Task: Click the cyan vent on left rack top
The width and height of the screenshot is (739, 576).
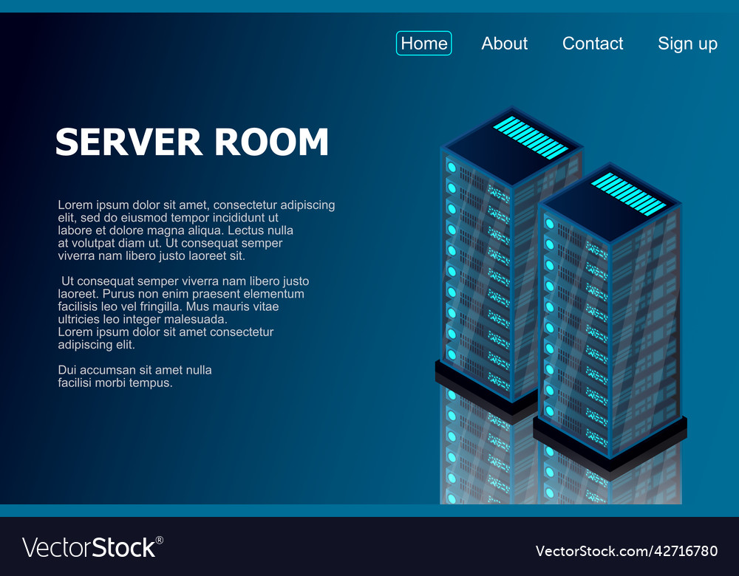Action: tap(530, 137)
